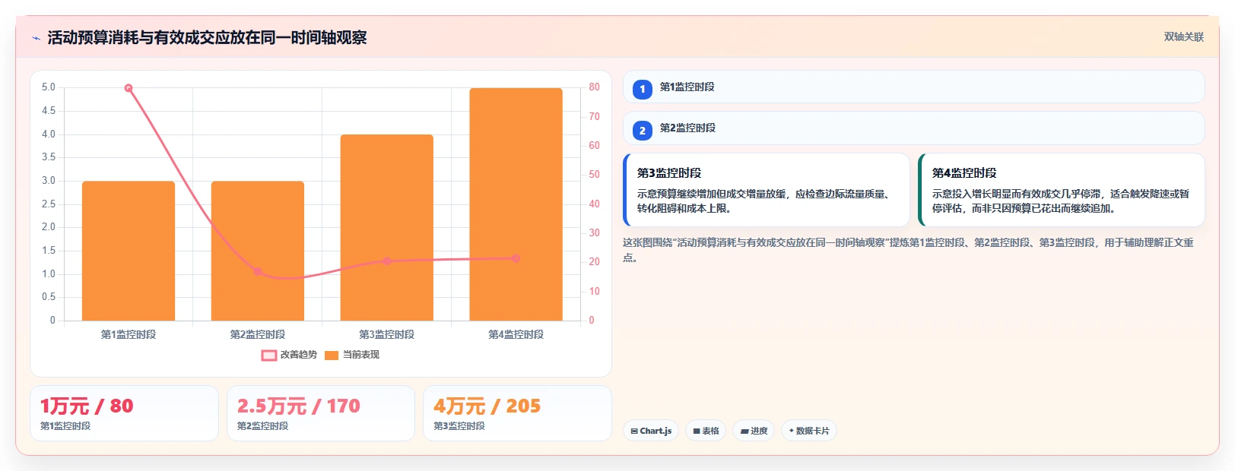Image resolution: width=1235 pixels, height=471 pixels.
Task: Click the x-axis label 第3监控时段
Action: [x=387, y=334]
